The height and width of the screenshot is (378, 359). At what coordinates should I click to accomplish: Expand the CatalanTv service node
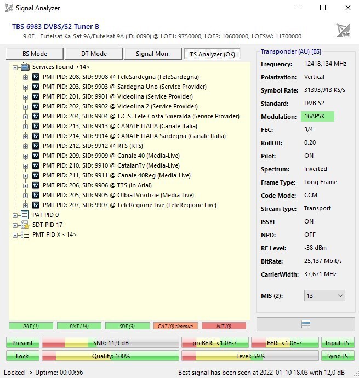tap(25, 167)
